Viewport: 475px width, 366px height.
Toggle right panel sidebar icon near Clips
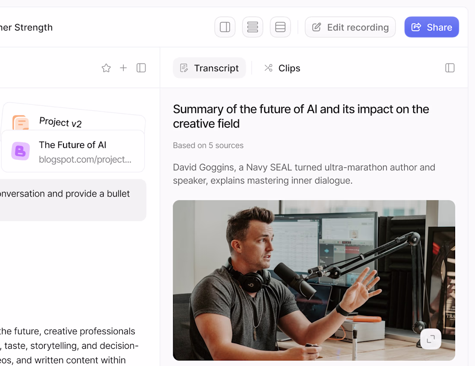[x=450, y=68]
